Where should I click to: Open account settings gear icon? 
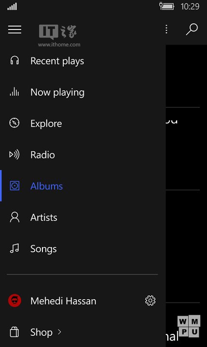(150, 301)
